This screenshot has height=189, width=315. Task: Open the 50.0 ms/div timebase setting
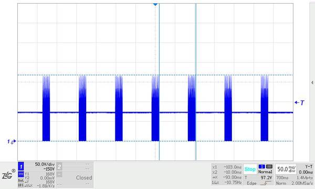pos(286,169)
